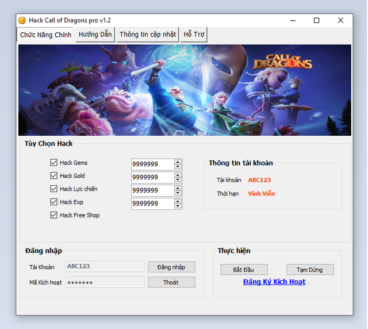Minimize the Hack Call of Dragons window
This screenshot has width=368, height=329.
(292, 20)
